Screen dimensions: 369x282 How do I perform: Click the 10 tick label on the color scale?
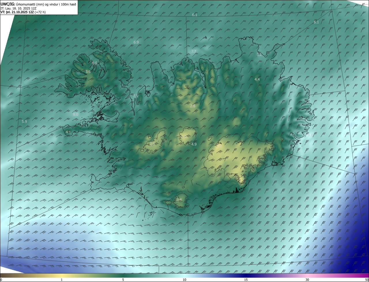tap(184, 280)
